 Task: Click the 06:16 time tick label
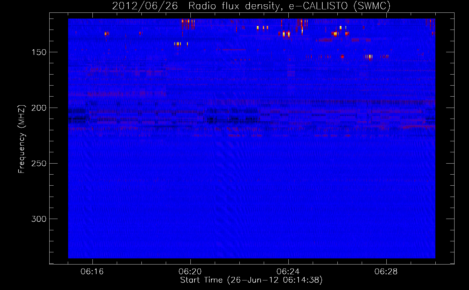(92, 272)
